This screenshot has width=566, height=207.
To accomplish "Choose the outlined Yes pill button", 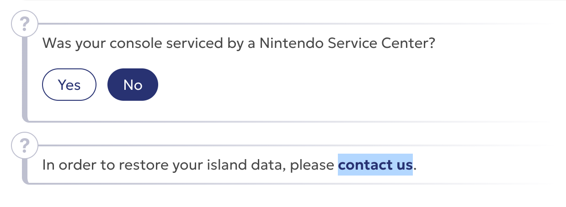I will pos(69,84).
